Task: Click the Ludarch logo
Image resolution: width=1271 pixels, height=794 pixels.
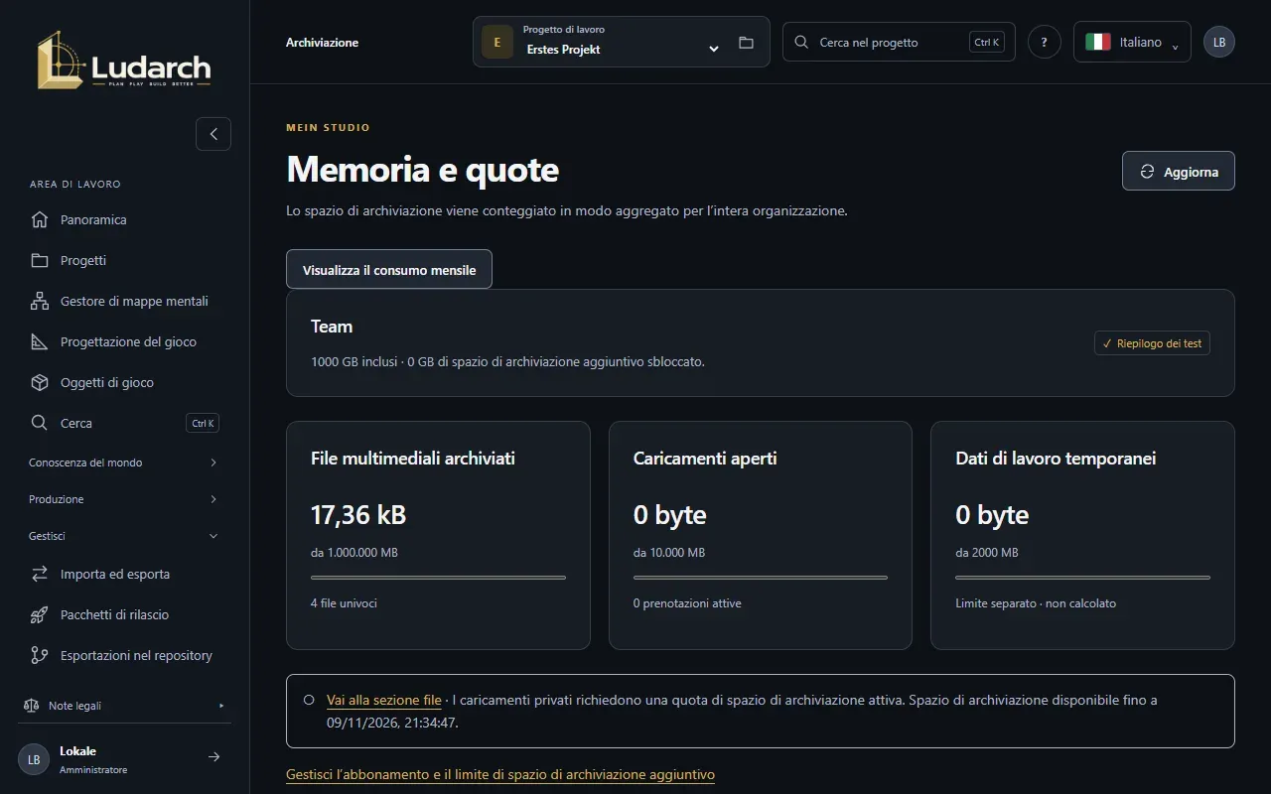Action: click(124, 61)
